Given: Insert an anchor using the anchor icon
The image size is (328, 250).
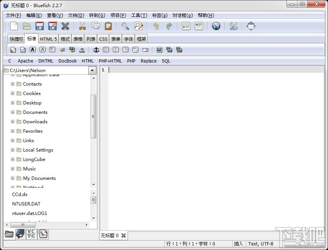Looking at the screenshot, I should coord(96,50).
